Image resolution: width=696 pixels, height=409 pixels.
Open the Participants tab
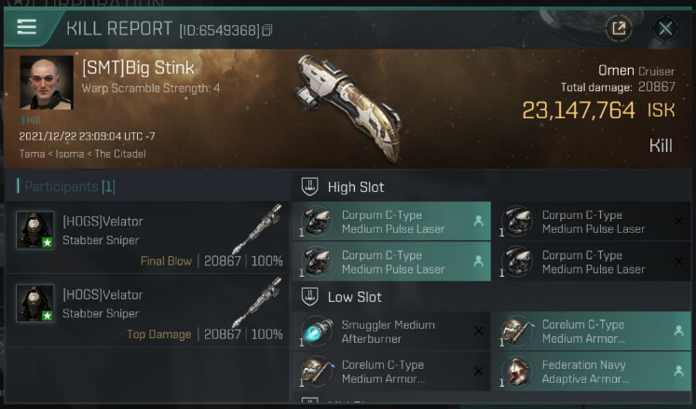[70, 186]
